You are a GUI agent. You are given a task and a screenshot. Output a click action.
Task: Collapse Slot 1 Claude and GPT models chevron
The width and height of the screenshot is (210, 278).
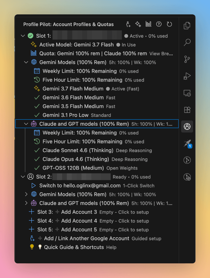tap(26, 124)
